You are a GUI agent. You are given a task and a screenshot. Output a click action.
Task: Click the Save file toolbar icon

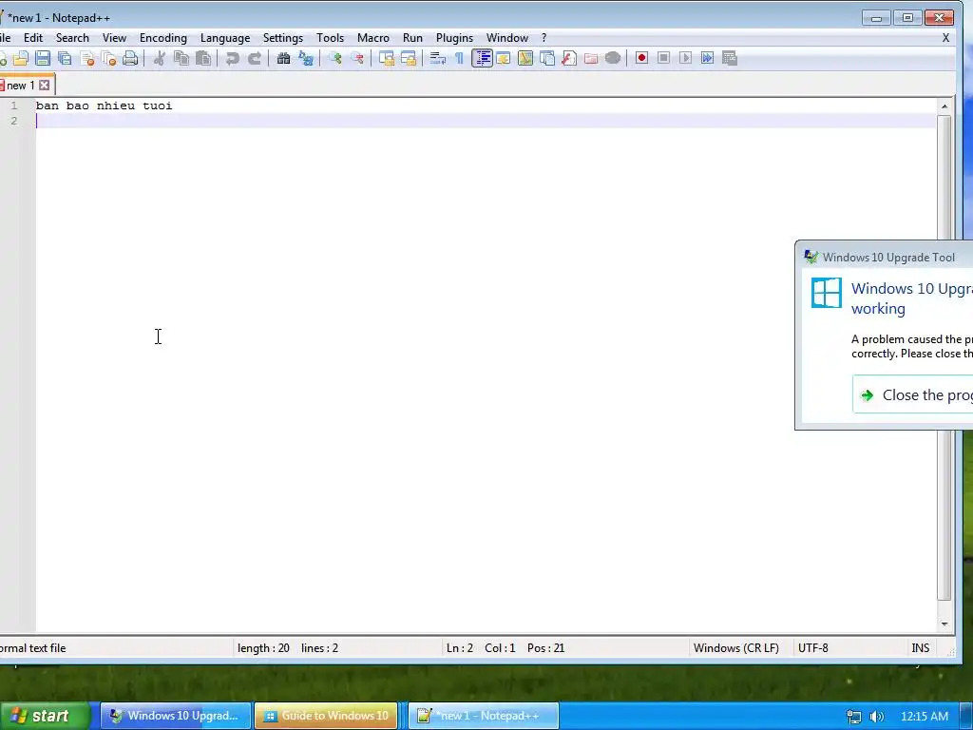point(42,58)
